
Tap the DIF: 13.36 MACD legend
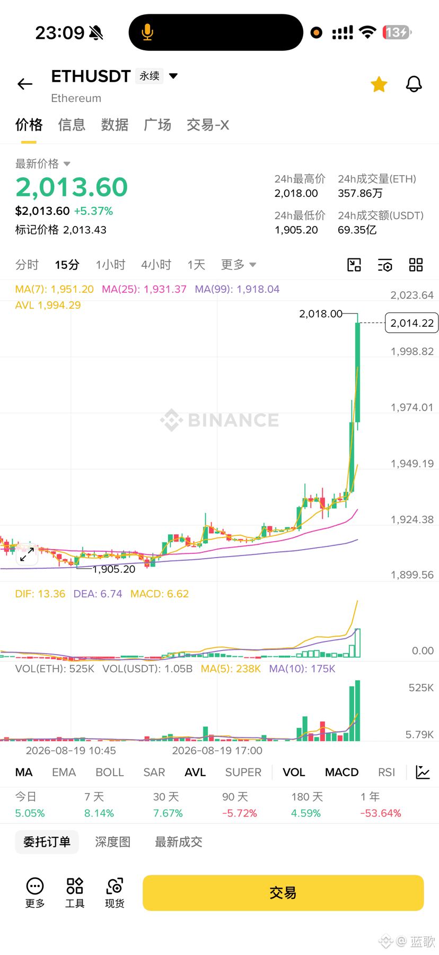pyautogui.click(x=40, y=594)
